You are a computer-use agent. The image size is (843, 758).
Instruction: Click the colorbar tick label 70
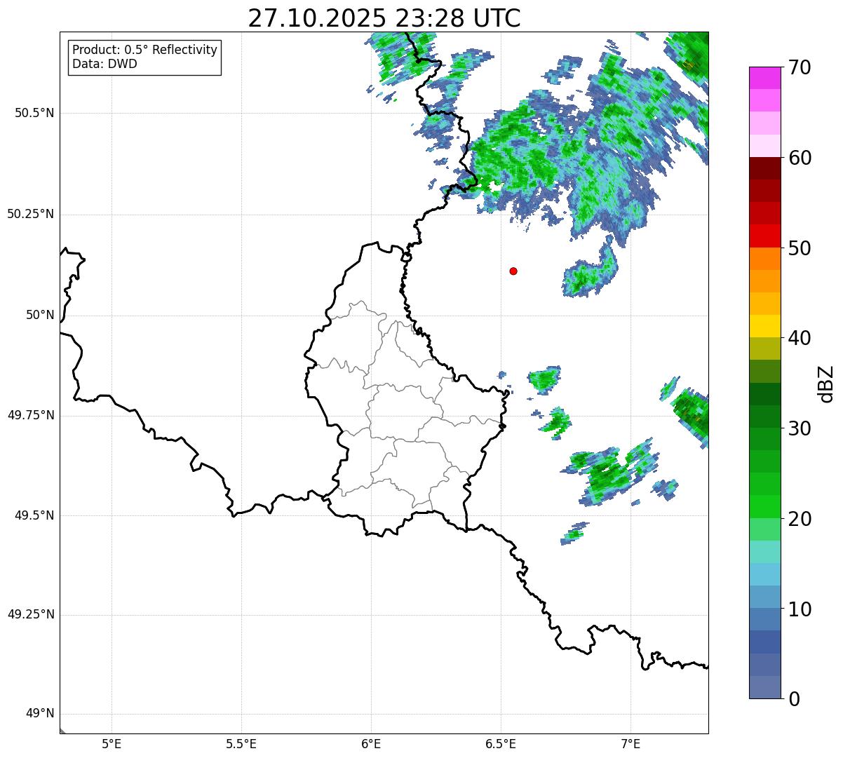(x=800, y=67)
